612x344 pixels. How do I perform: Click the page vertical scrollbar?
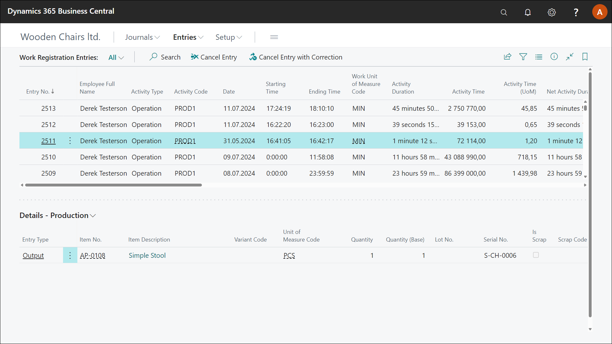pyautogui.click(x=590, y=195)
